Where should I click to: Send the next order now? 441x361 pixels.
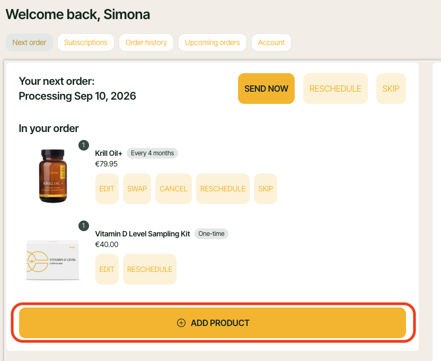pyautogui.click(x=266, y=89)
